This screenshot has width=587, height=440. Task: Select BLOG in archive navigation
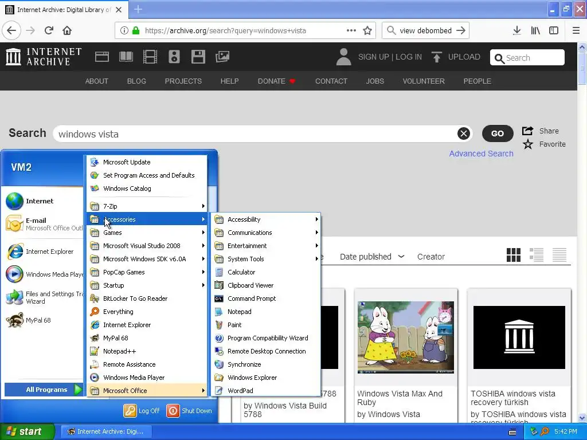tap(136, 81)
